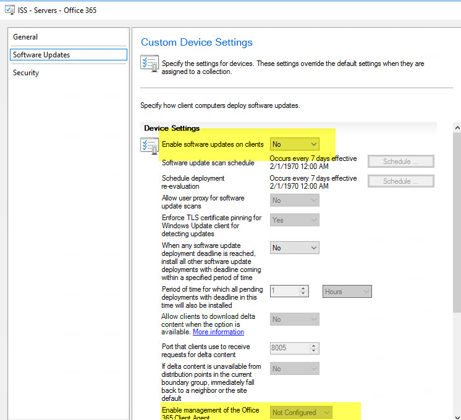Open the Enable software updates on clients dropdown
Screen dimensions: 461x420
tap(294, 144)
